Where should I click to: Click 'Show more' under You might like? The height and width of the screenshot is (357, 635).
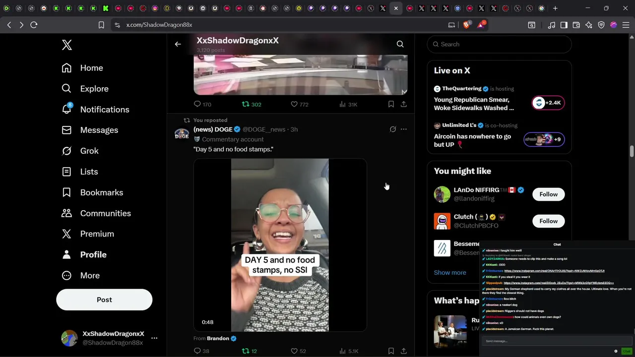pyautogui.click(x=450, y=273)
